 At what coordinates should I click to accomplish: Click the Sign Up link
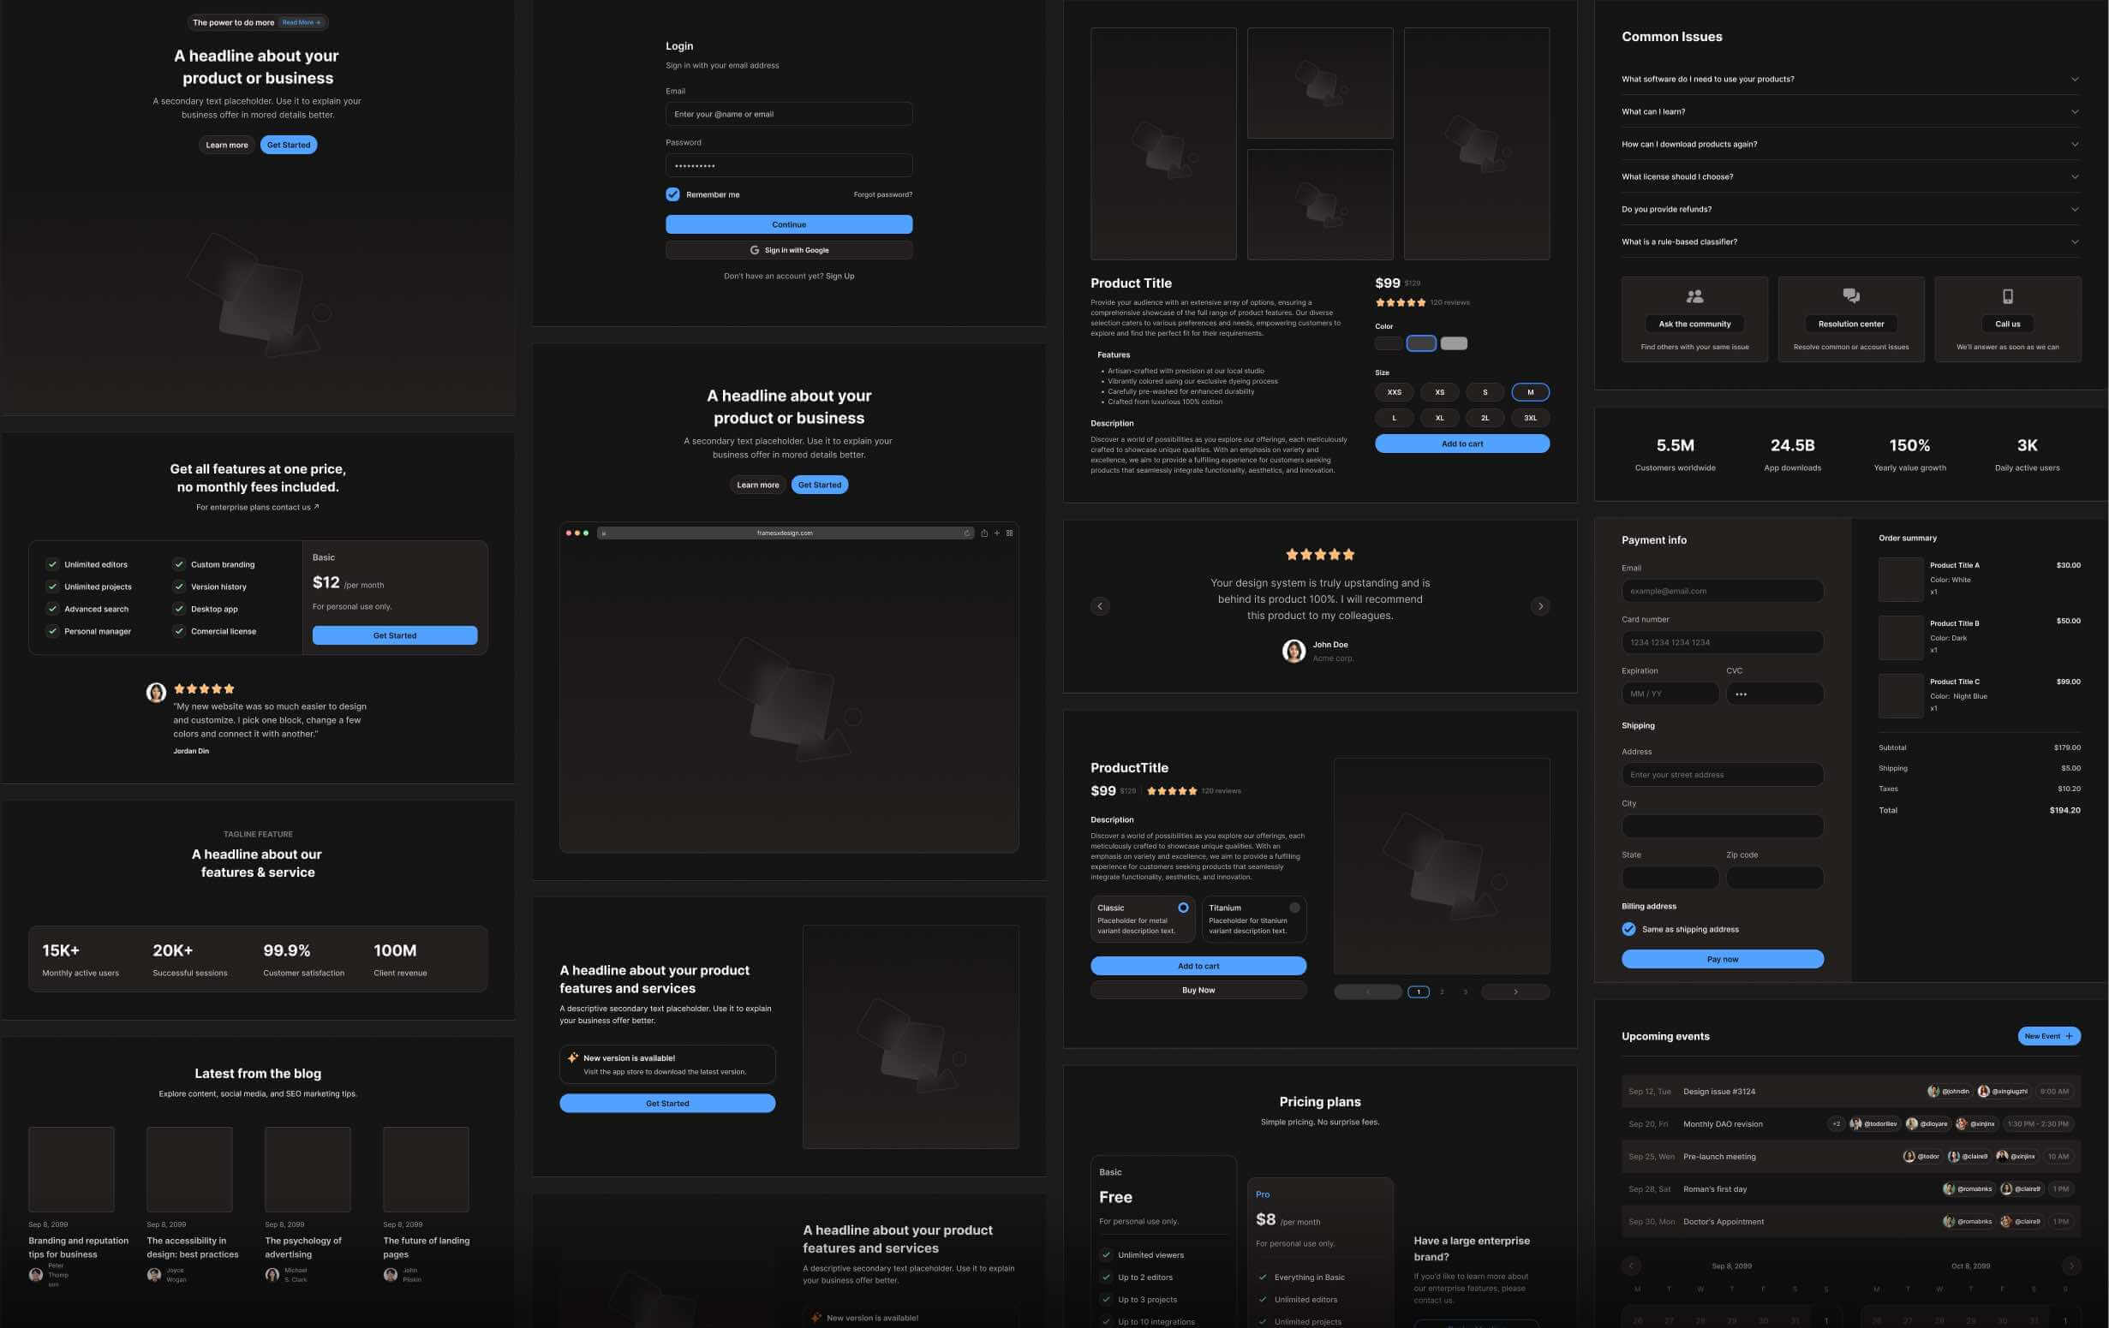coord(840,276)
